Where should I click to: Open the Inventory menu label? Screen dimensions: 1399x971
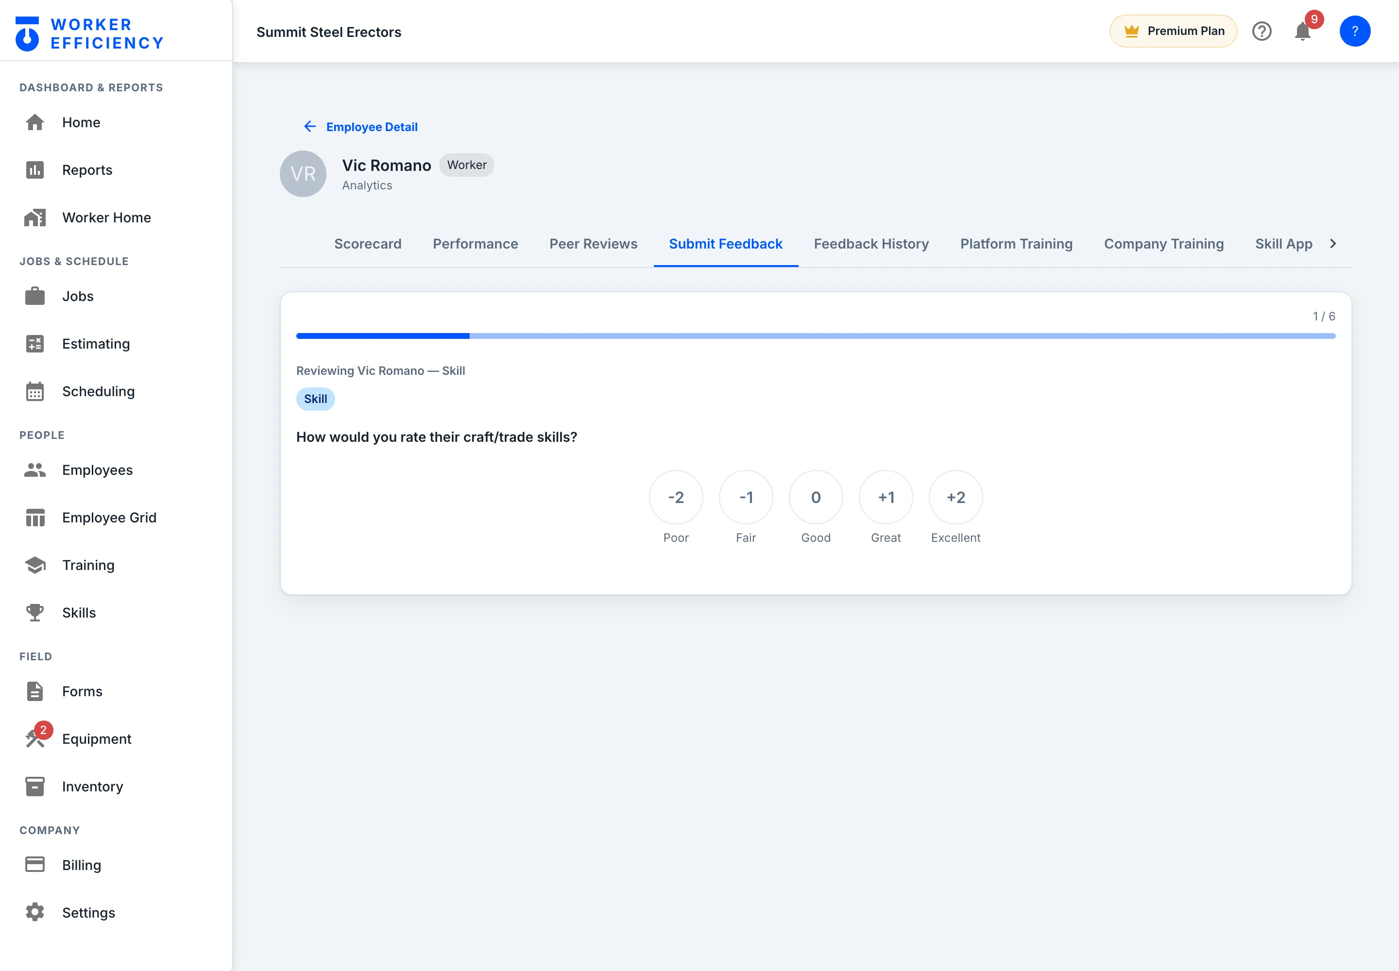[x=92, y=786]
